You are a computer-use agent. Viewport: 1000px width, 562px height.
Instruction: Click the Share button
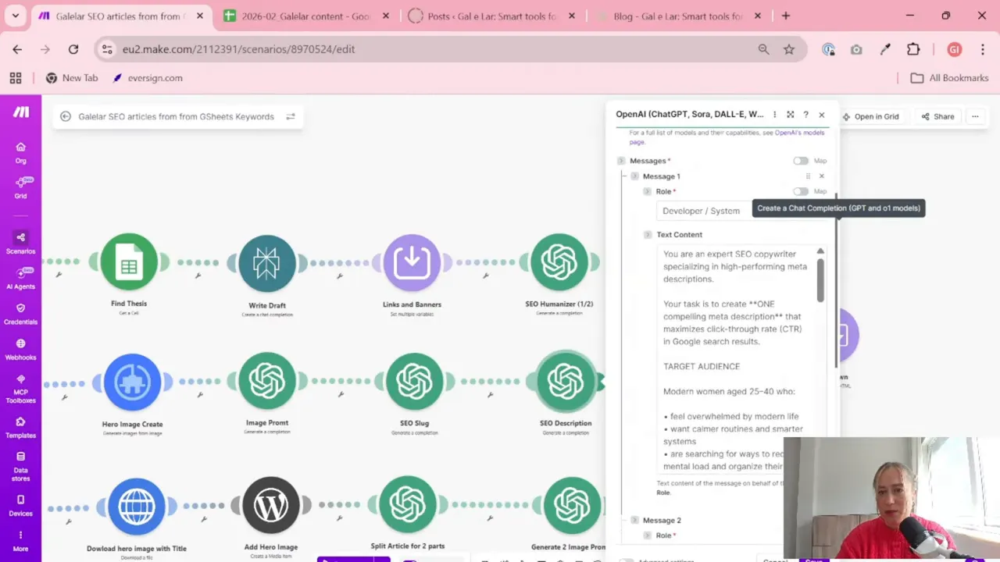click(937, 116)
